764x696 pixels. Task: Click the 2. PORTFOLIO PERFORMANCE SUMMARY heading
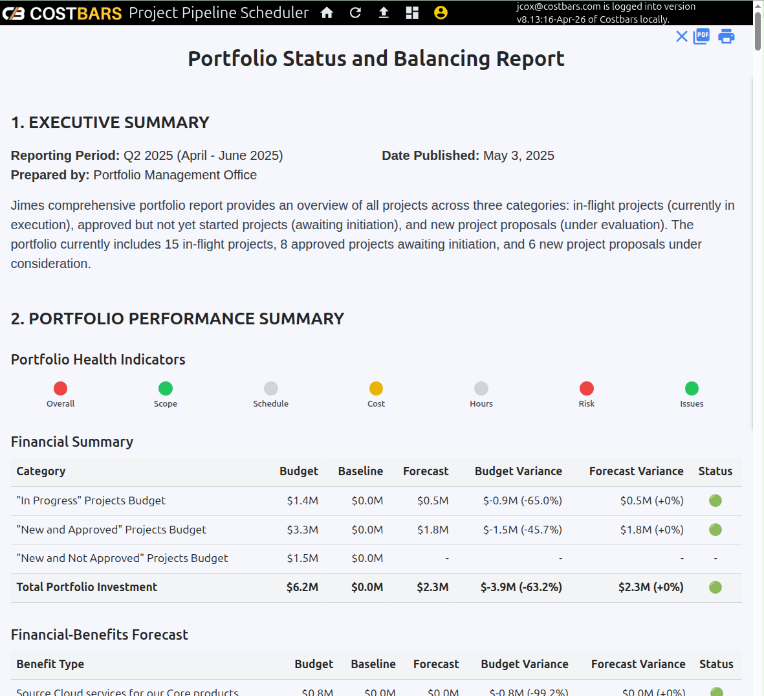177,319
